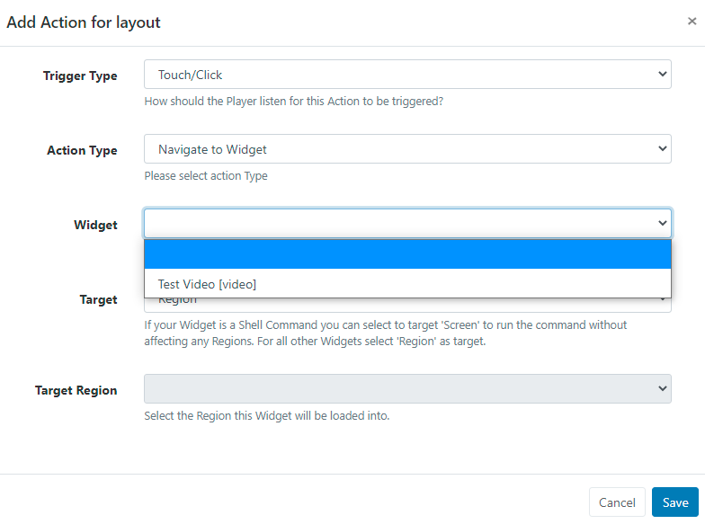Close the Add Action dialog
This screenshot has width=705, height=524.
point(692,22)
